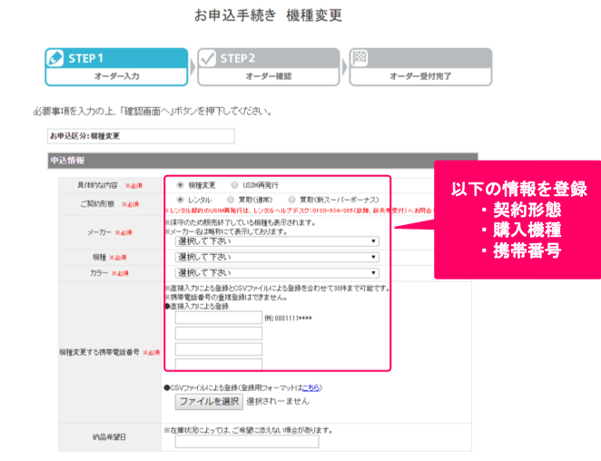Open the カラー color dropdown
The width and height of the screenshot is (601, 461).
pyautogui.click(x=277, y=272)
